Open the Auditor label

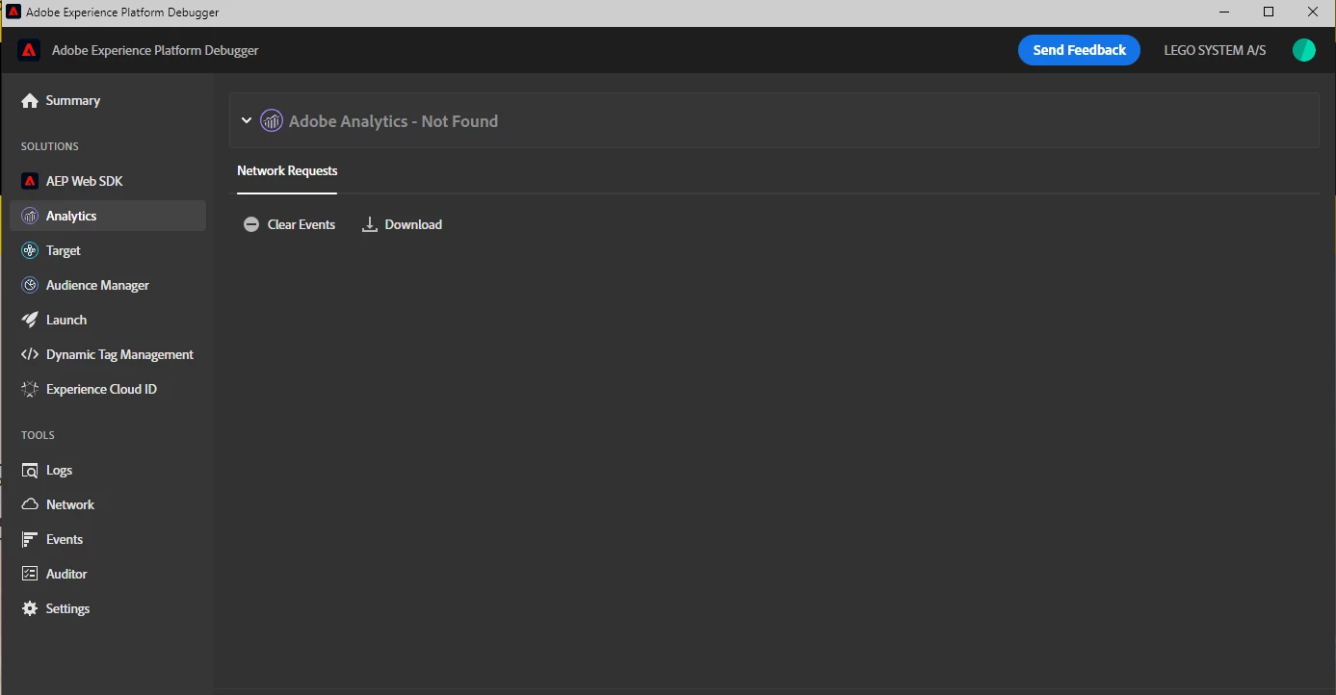click(x=66, y=574)
